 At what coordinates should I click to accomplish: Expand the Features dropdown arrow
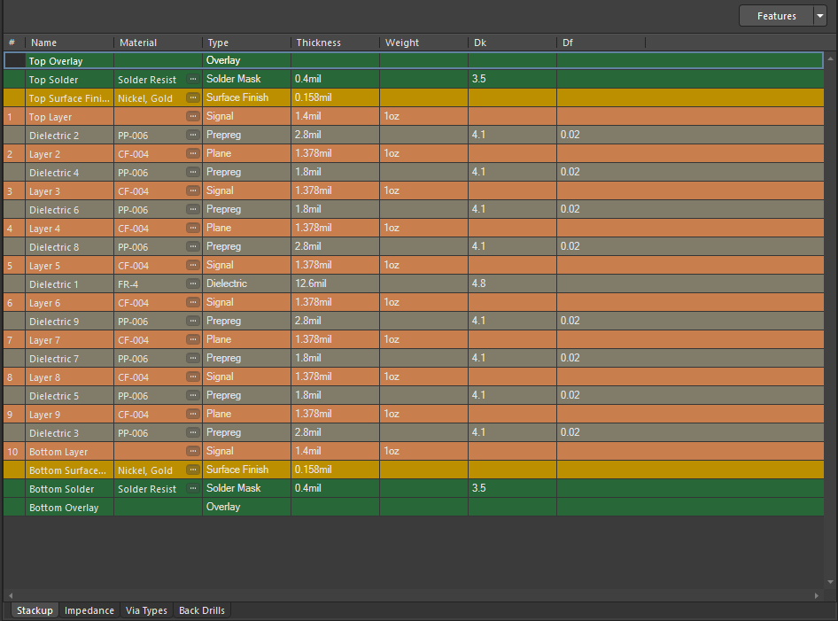pos(820,16)
